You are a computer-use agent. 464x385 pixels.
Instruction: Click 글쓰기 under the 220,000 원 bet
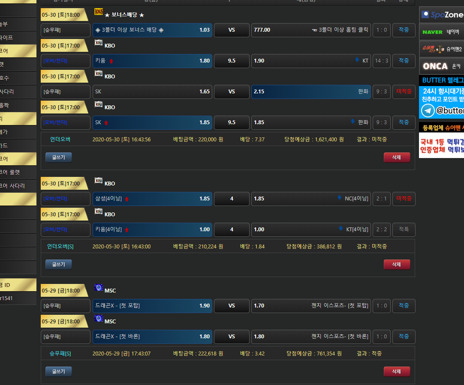59,157
